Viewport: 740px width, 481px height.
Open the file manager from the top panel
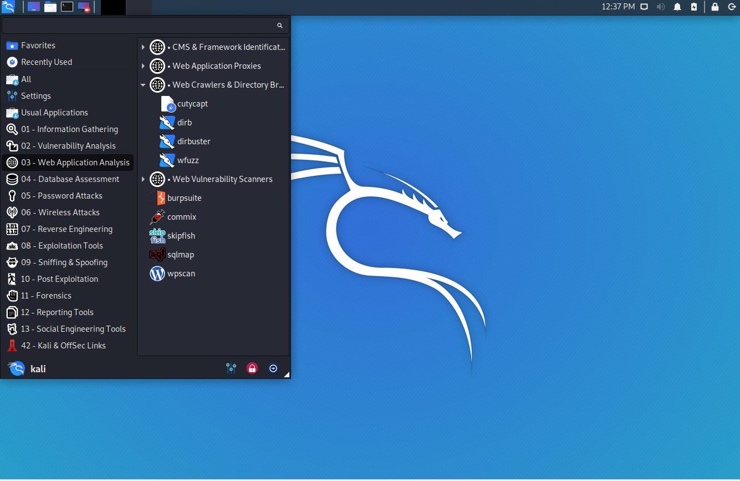pyautogui.click(x=50, y=7)
